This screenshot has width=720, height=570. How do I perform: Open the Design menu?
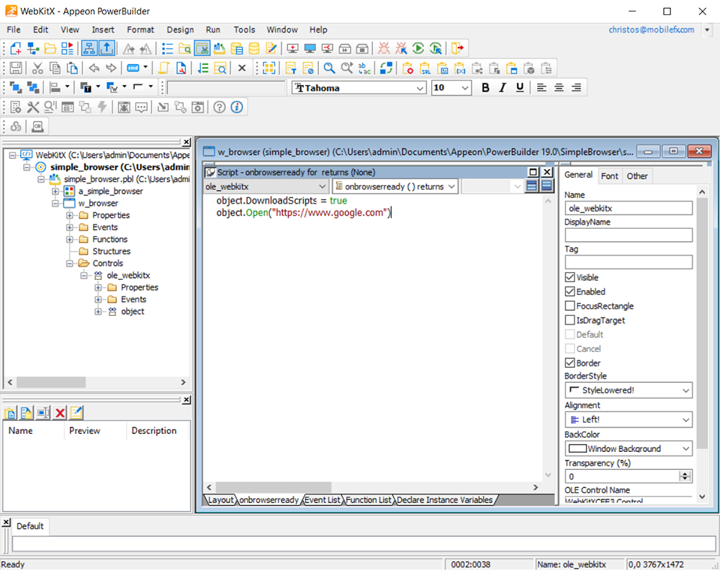coord(180,30)
